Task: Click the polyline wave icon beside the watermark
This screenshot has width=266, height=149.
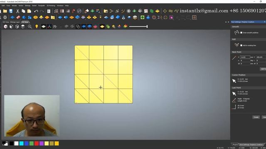Action: tap(176, 11)
